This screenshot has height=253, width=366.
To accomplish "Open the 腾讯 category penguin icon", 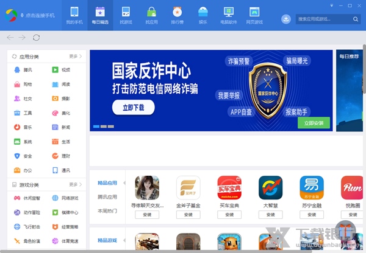I will click(x=17, y=70).
